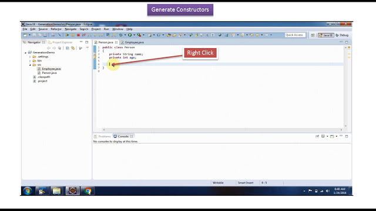The height and width of the screenshot is (211, 376).
Task: Switch to the Debug perspective
Action: pos(342,35)
